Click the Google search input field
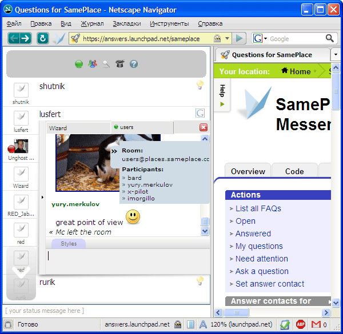 click(x=297, y=39)
